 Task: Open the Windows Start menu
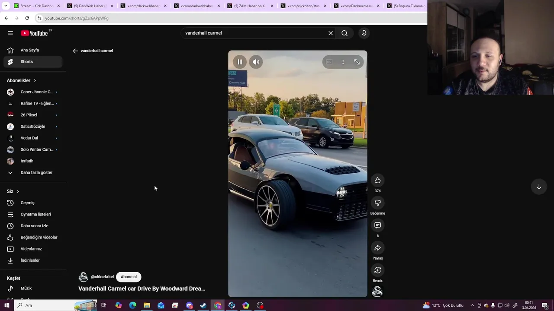tap(6, 305)
